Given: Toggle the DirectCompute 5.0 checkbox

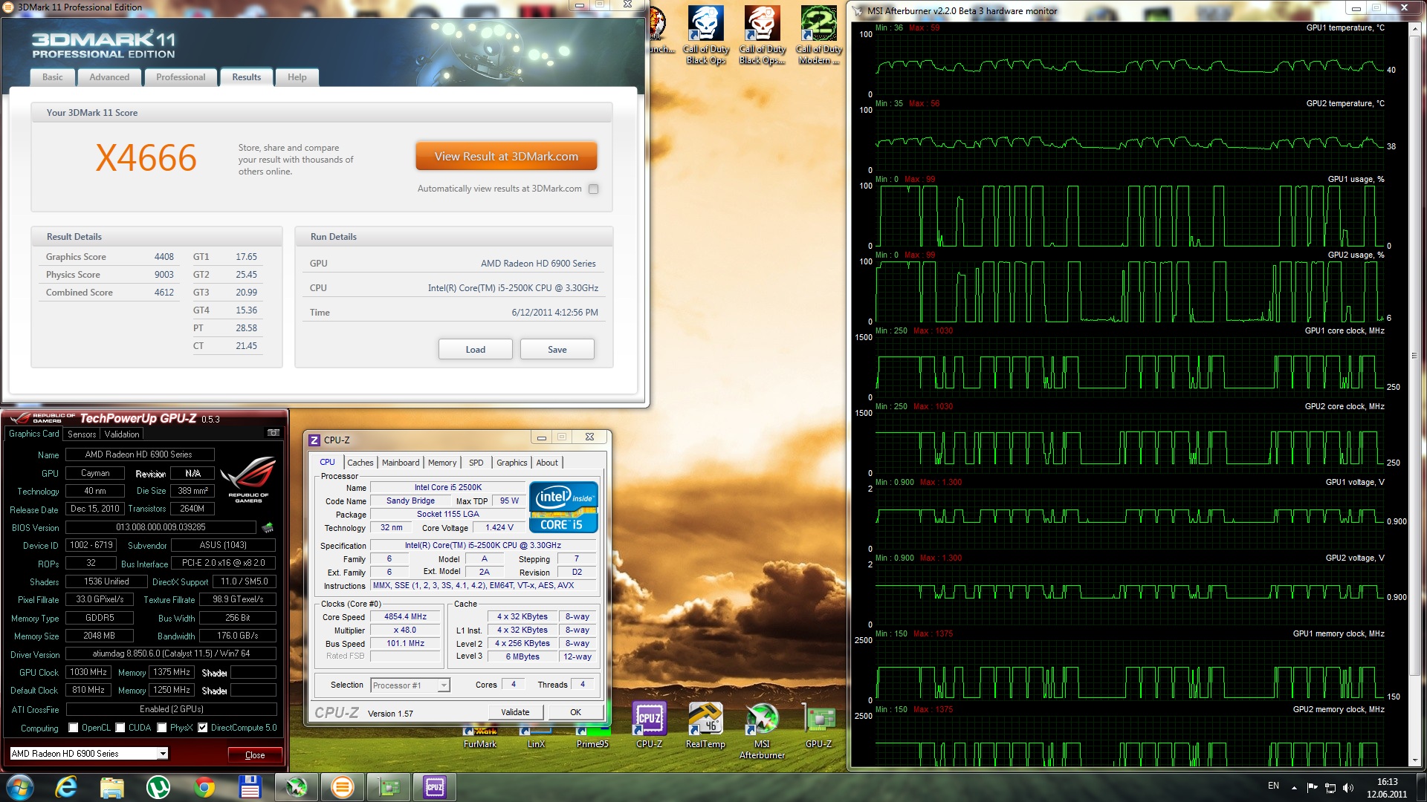Looking at the screenshot, I should pos(202,728).
